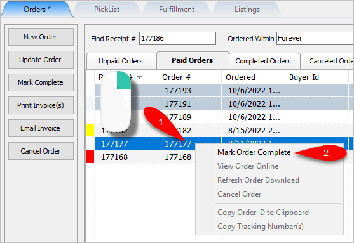Viewport: 354px width, 243px height.
Task: Click Print Invoice(s) button
Action: point(41,105)
